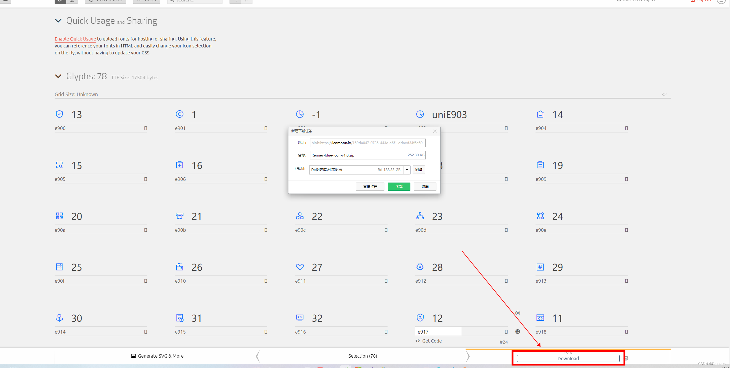Select the copyright glyph icon labeled 1
This screenshot has height=368, width=730.
coord(179,114)
